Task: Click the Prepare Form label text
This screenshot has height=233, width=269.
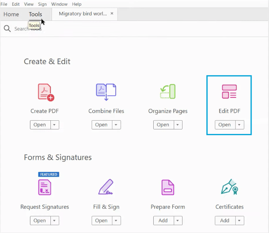Action: pyautogui.click(x=168, y=207)
